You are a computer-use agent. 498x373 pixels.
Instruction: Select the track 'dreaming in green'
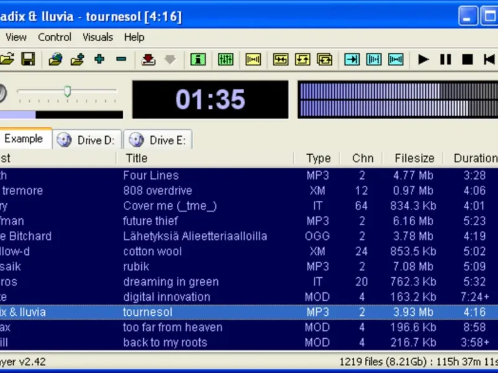click(171, 282)
